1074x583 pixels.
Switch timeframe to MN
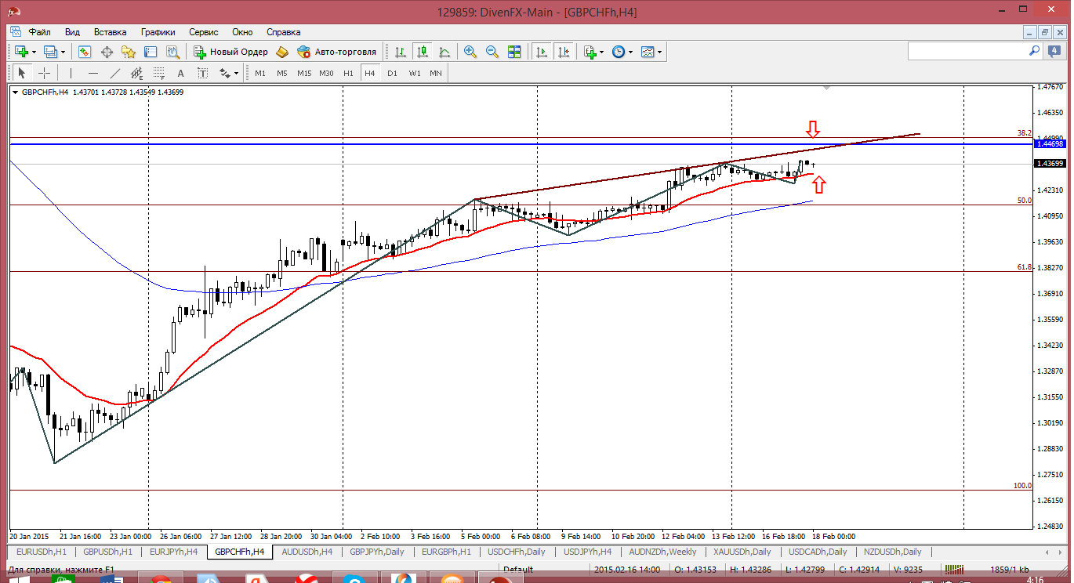click(436, 73)
